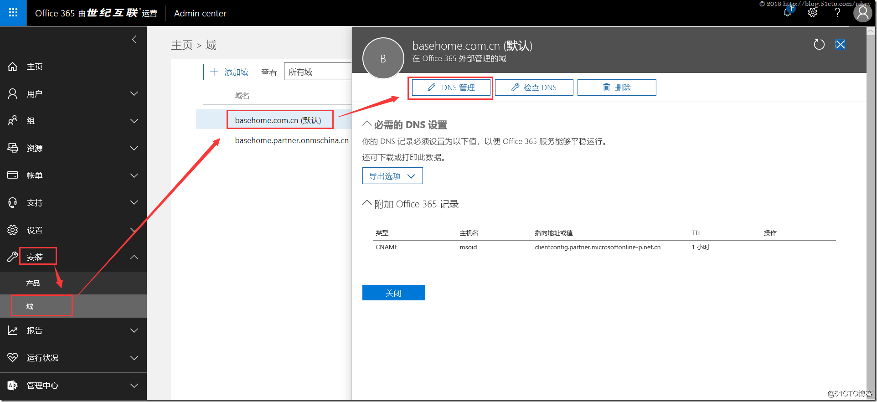Open 设置 in the sidebar
The image size is (877, 402).
[35, 230]
